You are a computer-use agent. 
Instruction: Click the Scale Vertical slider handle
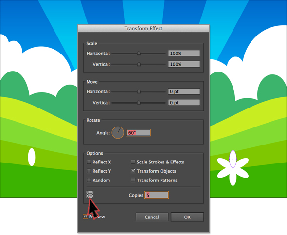coord(139,64)
